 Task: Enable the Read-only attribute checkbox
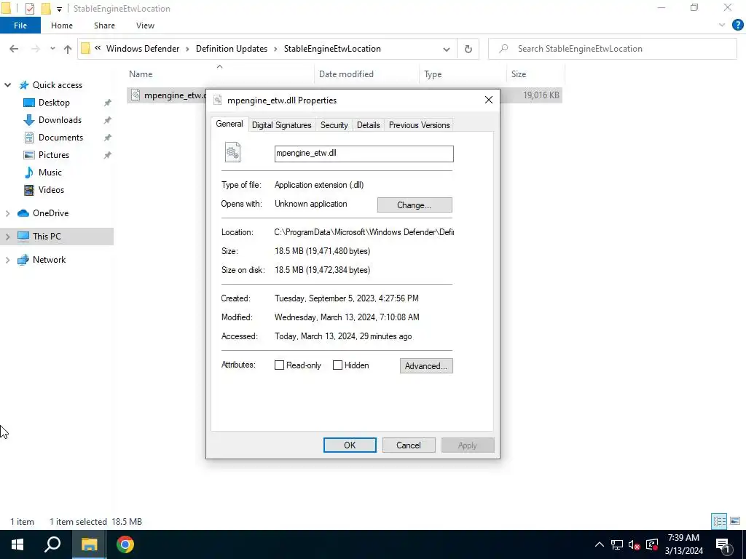point(279,365)
